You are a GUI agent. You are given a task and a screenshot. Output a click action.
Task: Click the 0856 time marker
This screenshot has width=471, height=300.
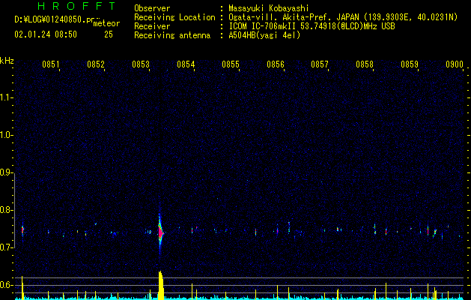coord(276,64)
